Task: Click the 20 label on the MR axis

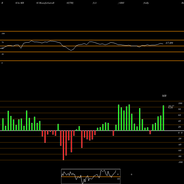Action: coord(180,127)
